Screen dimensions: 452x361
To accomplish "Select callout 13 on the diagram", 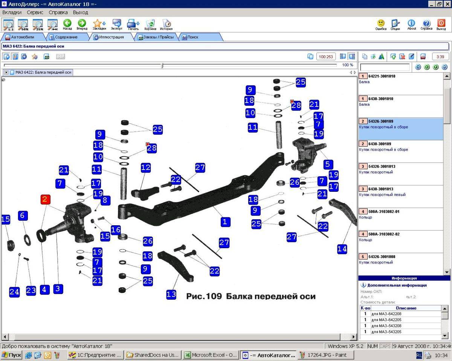I will [x=171, y=294].
